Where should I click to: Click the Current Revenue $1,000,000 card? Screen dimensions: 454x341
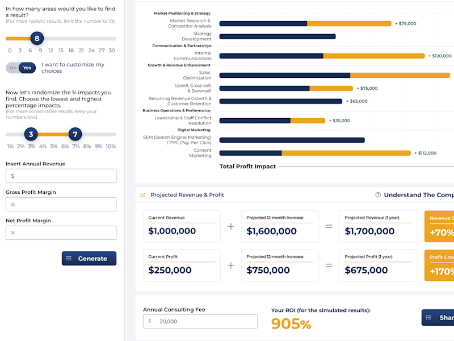click(182, 226)
